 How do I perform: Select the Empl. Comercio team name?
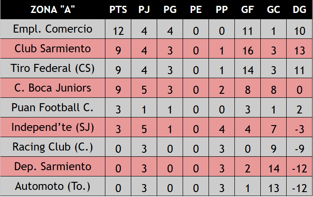point(53,29)
